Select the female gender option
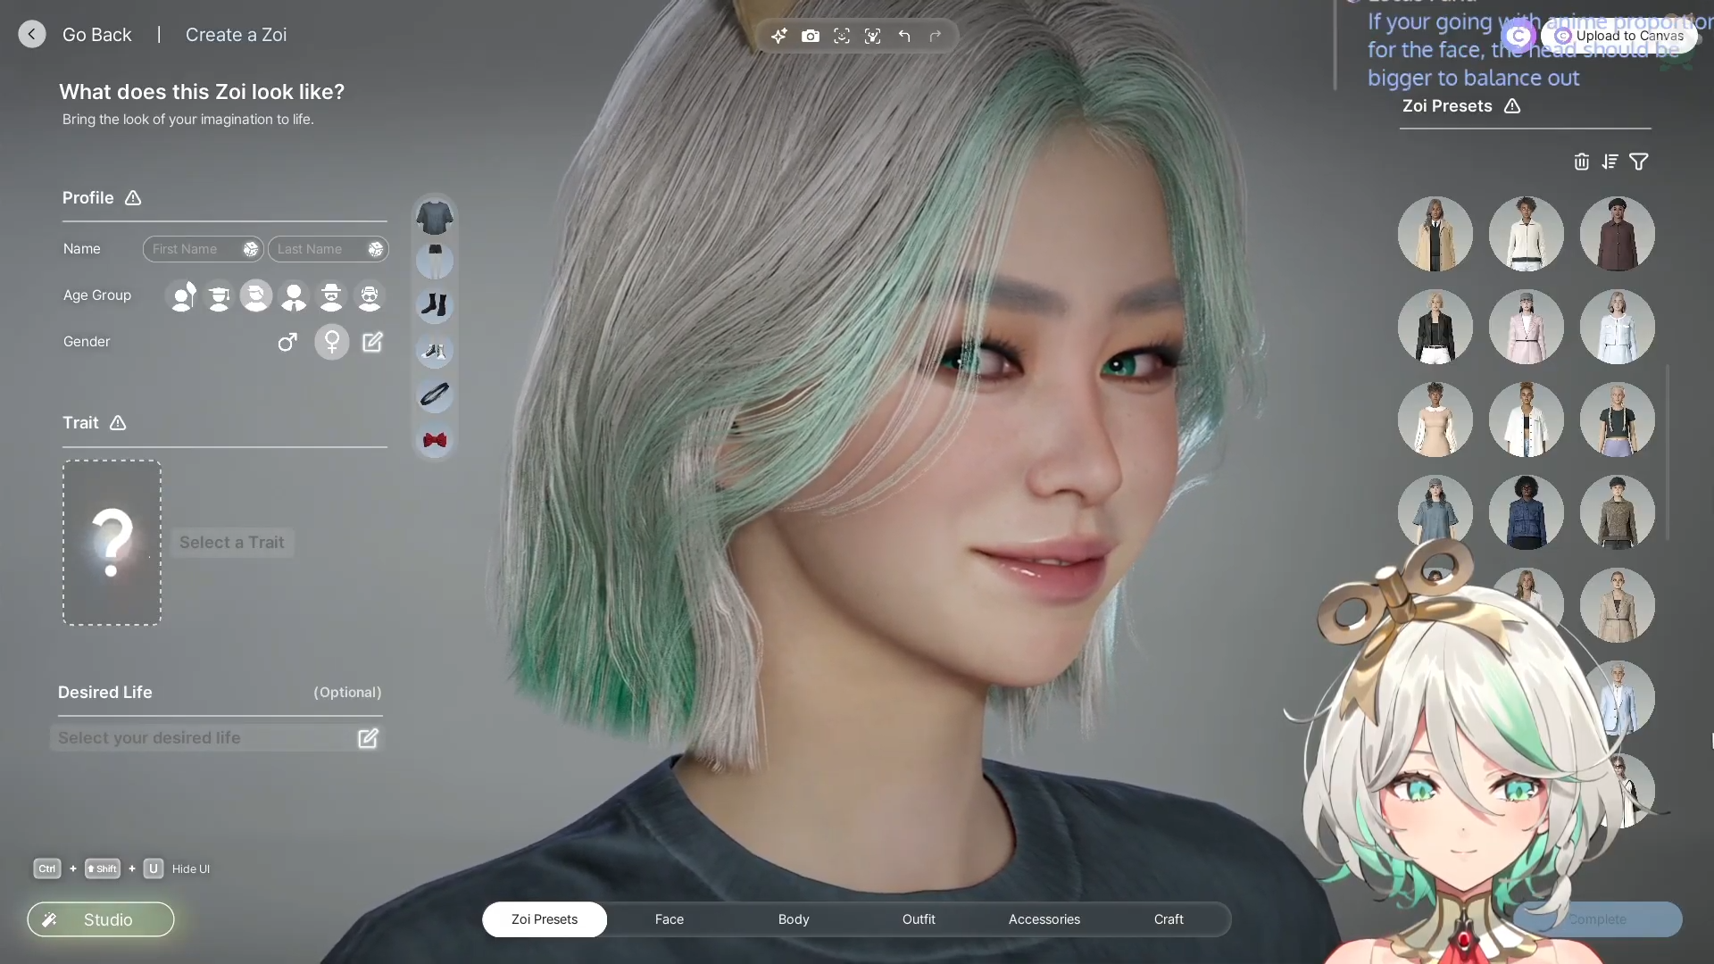The height and width of the screenshot is (964, 1714). tap(331, 342)
